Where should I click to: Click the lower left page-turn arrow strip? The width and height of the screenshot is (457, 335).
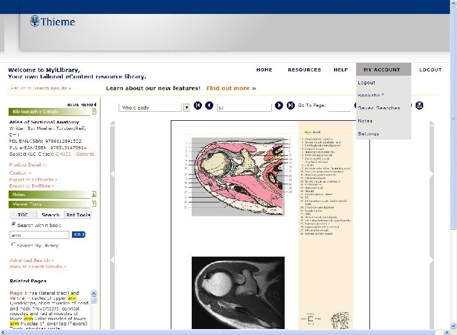coord(112,259)
